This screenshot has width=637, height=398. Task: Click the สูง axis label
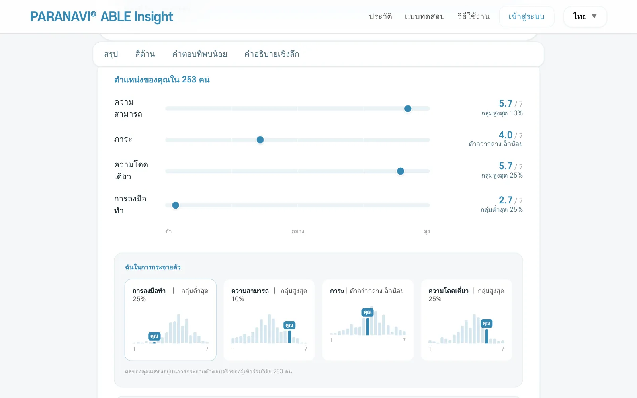tap(427, 232)
